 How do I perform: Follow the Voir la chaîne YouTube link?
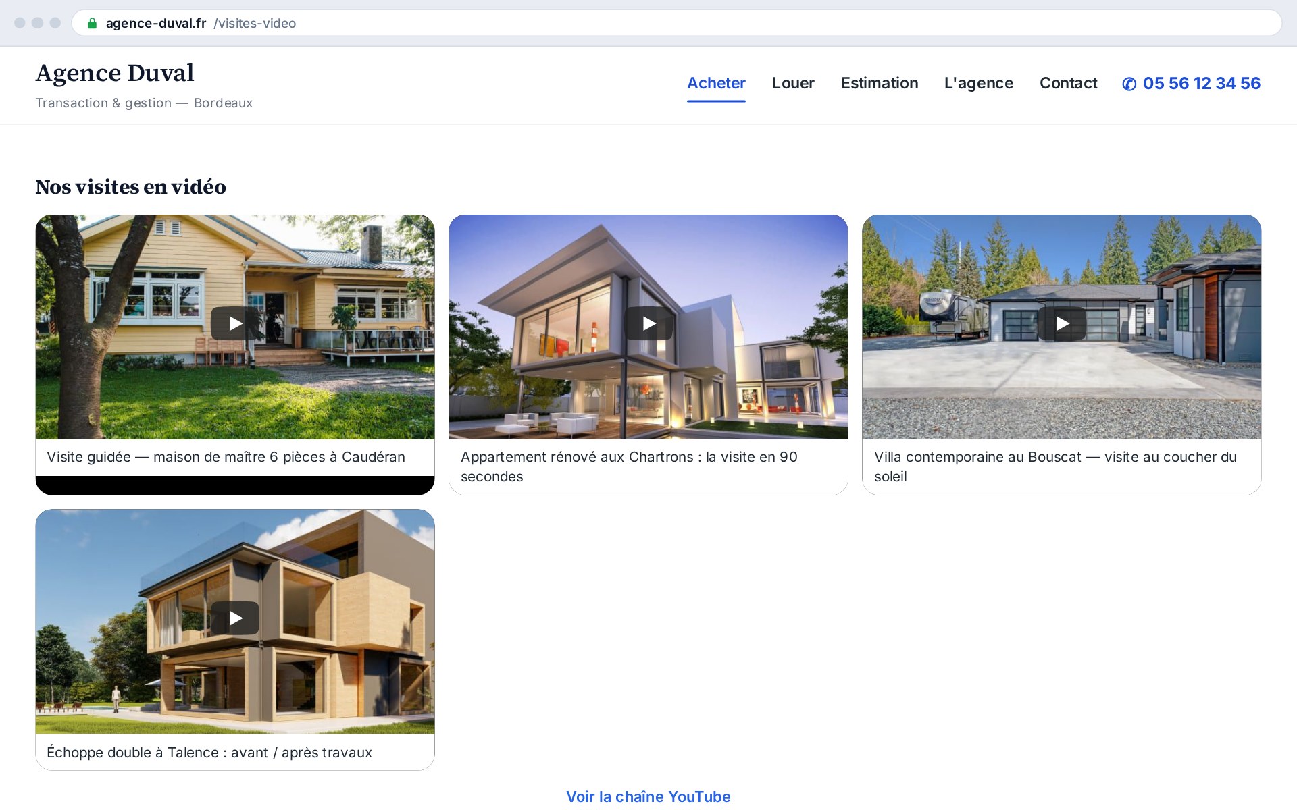pos(648,796)
